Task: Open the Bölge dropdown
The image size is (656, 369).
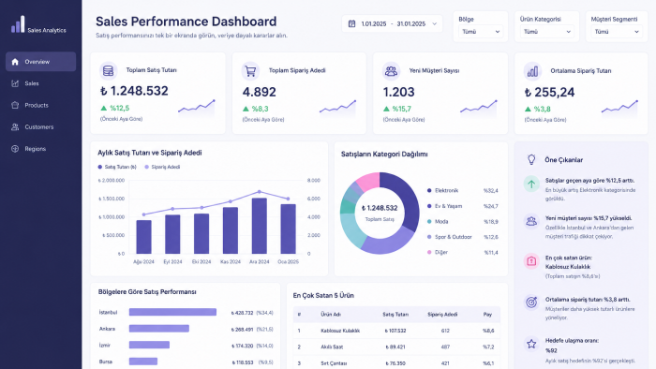Action: (x=481, y=32)
